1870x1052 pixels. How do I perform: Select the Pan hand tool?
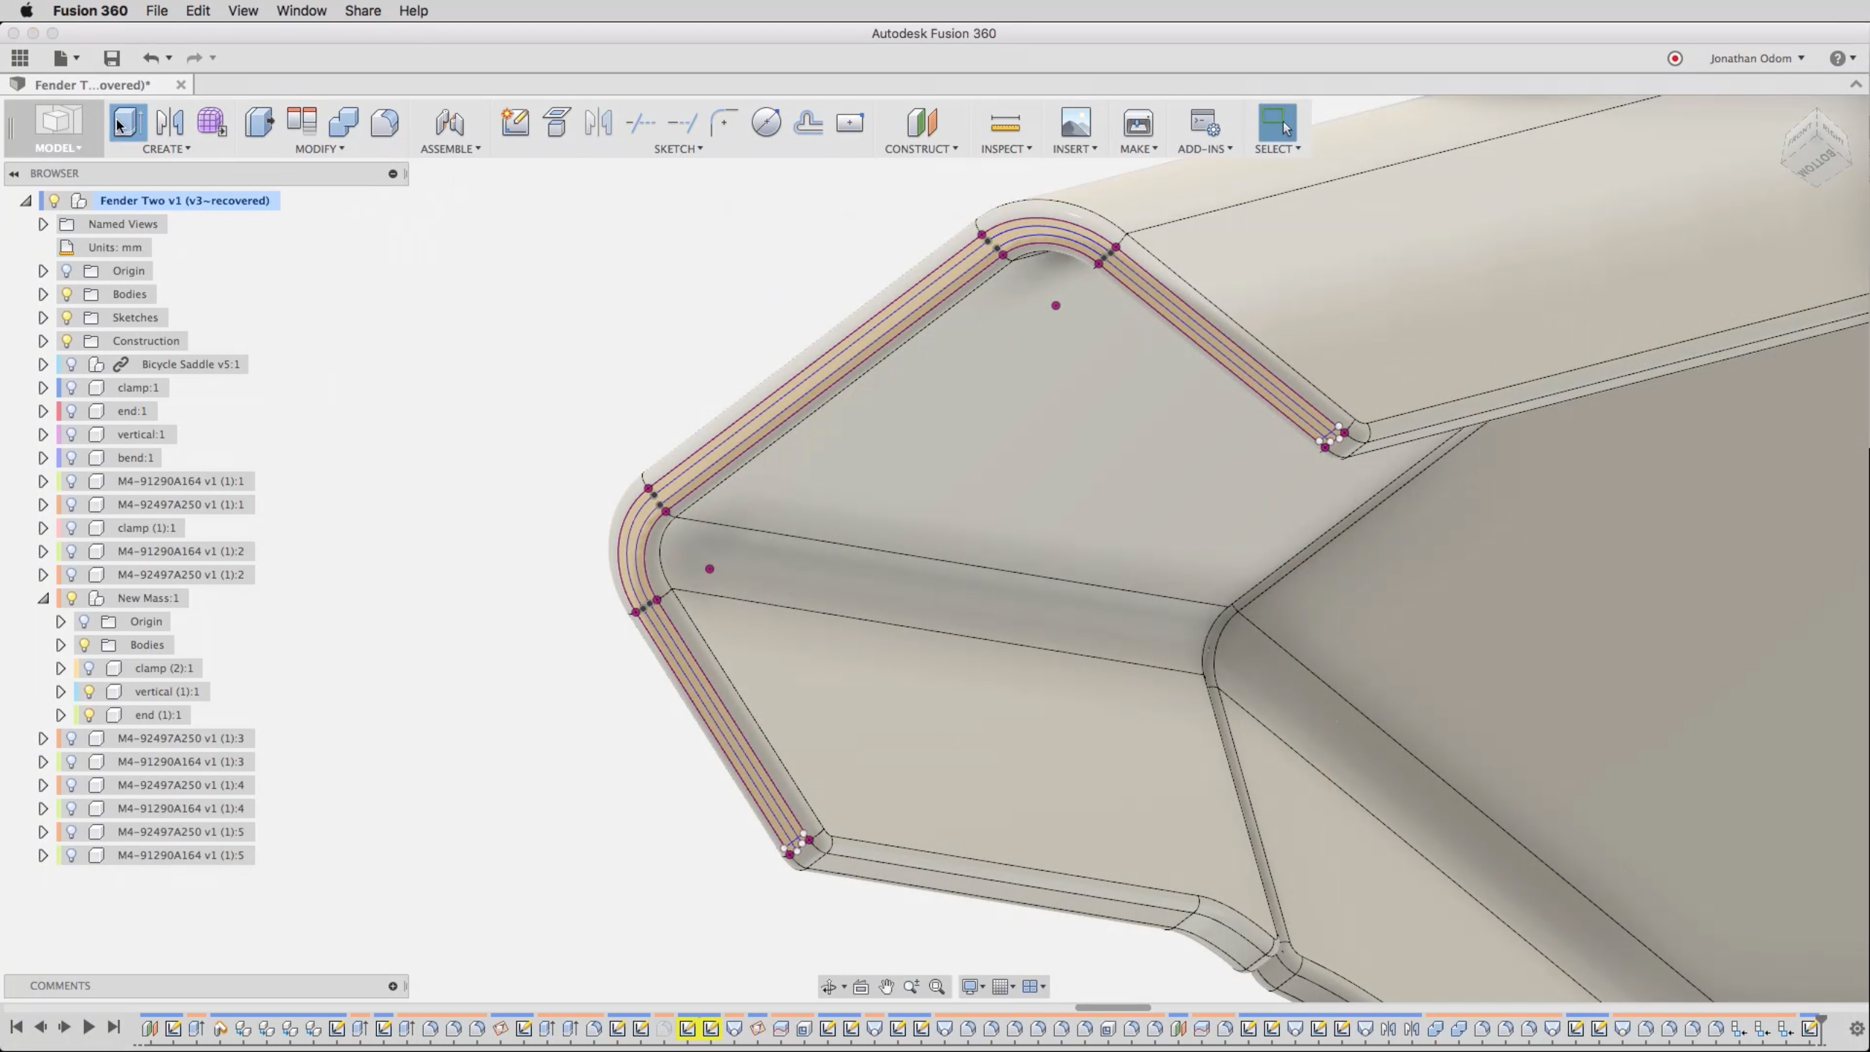886,987
